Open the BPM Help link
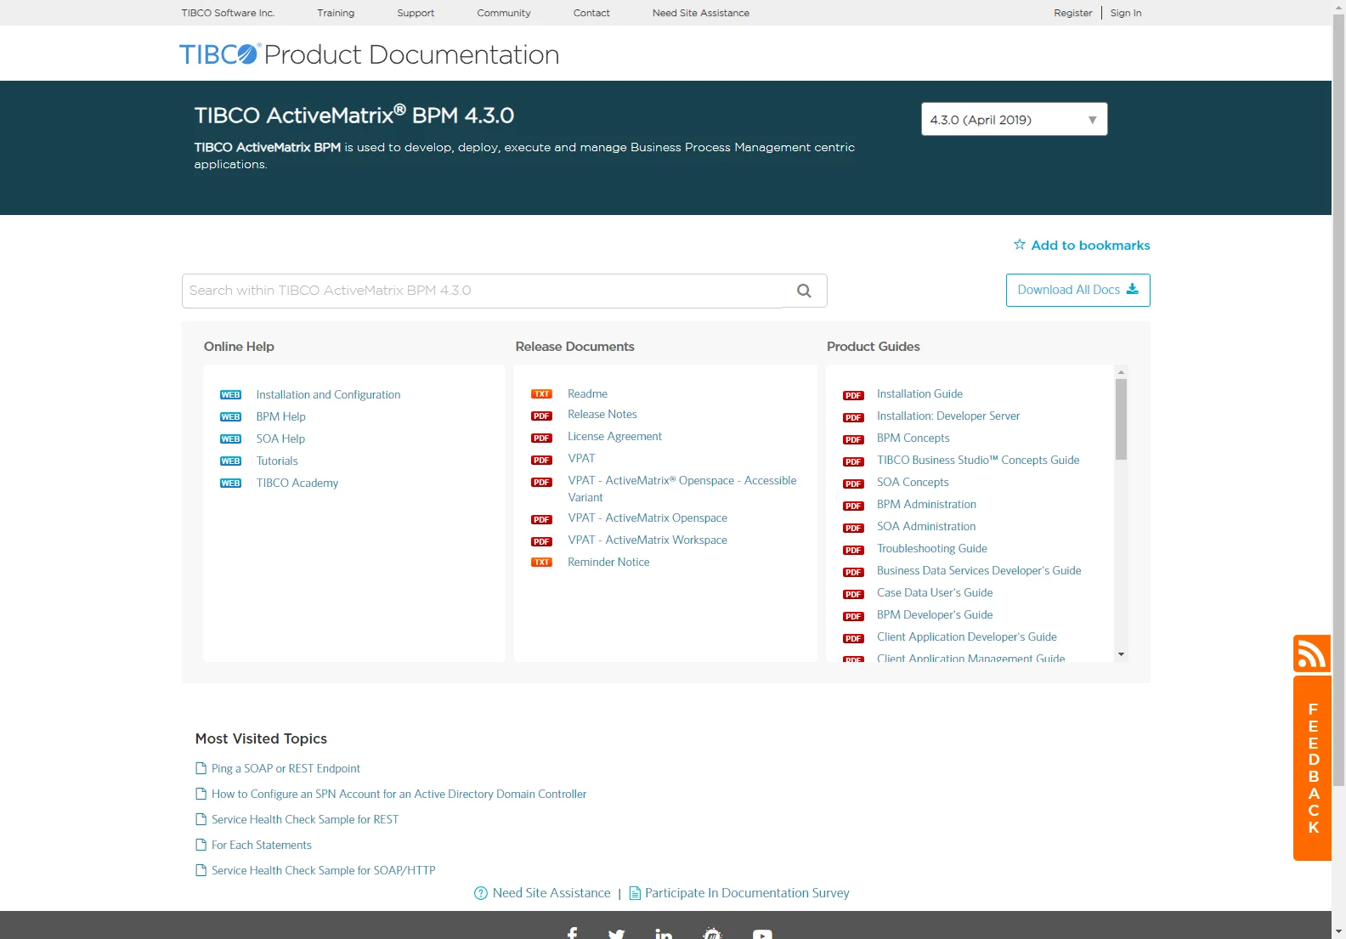 tap(280, 416)
